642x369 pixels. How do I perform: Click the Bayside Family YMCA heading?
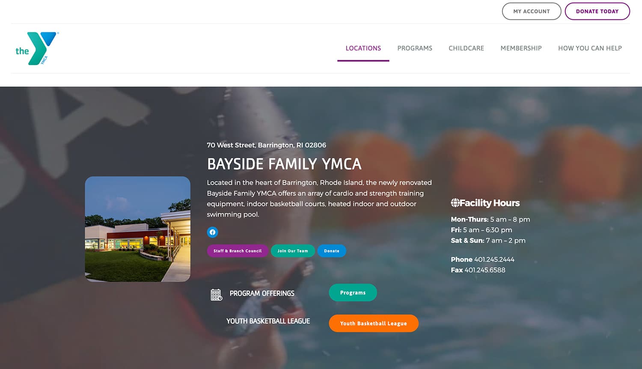284,164
